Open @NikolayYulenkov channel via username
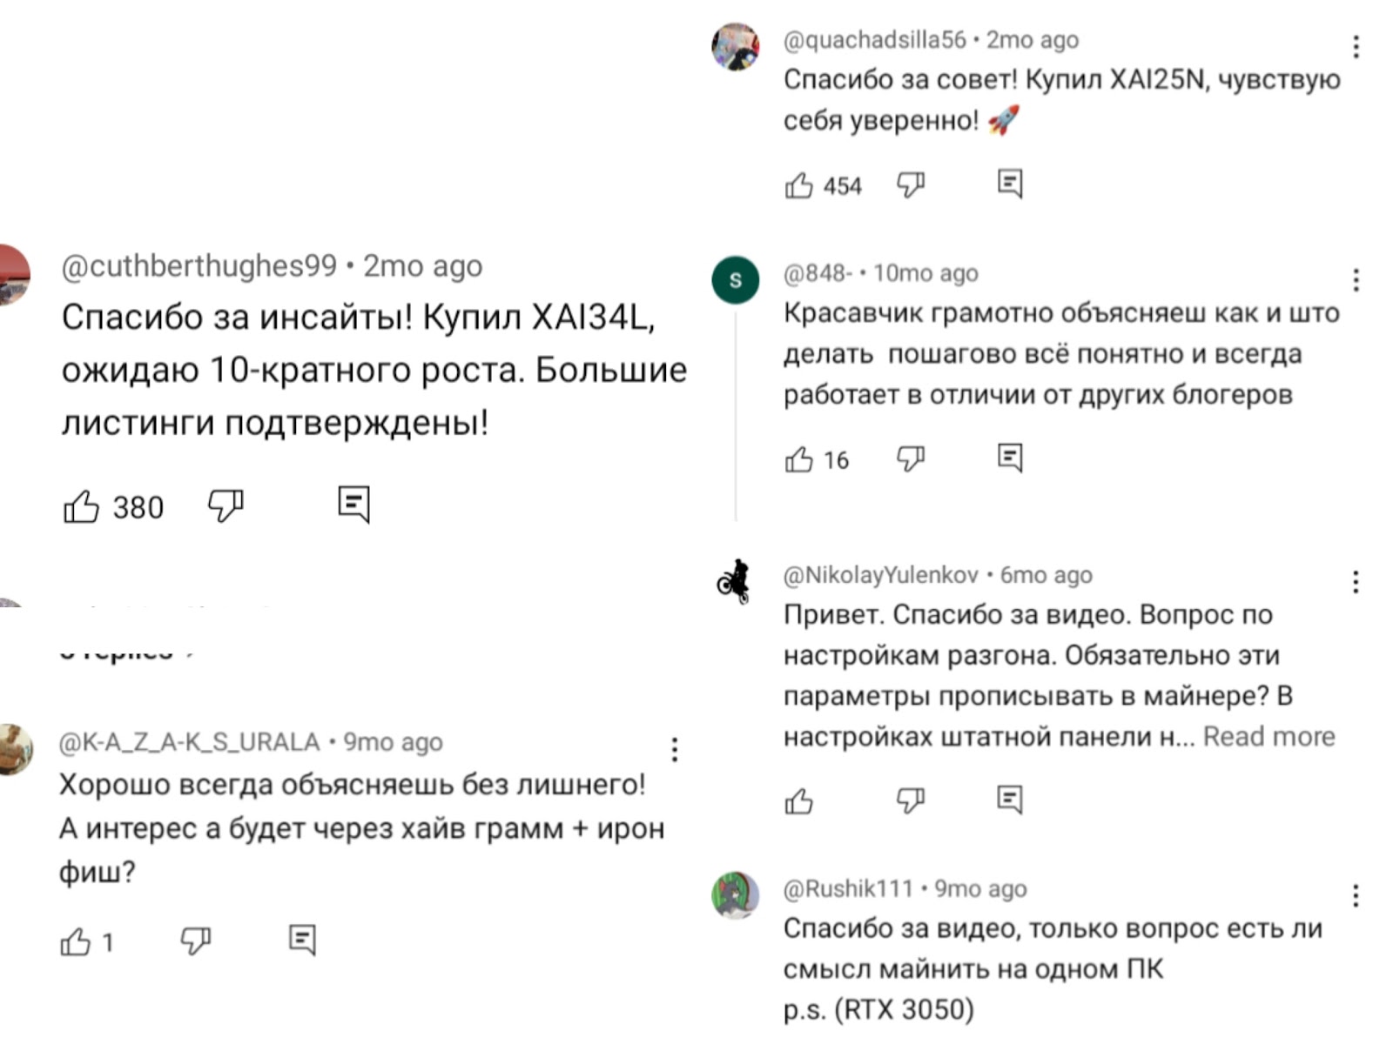 [881, 575]
